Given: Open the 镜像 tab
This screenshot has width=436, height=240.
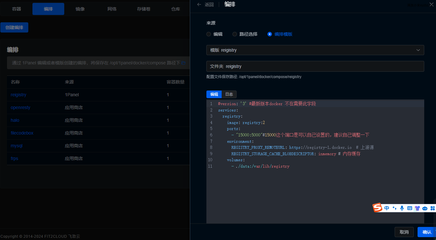Looking at the screenshot, I should click(80, 9).
